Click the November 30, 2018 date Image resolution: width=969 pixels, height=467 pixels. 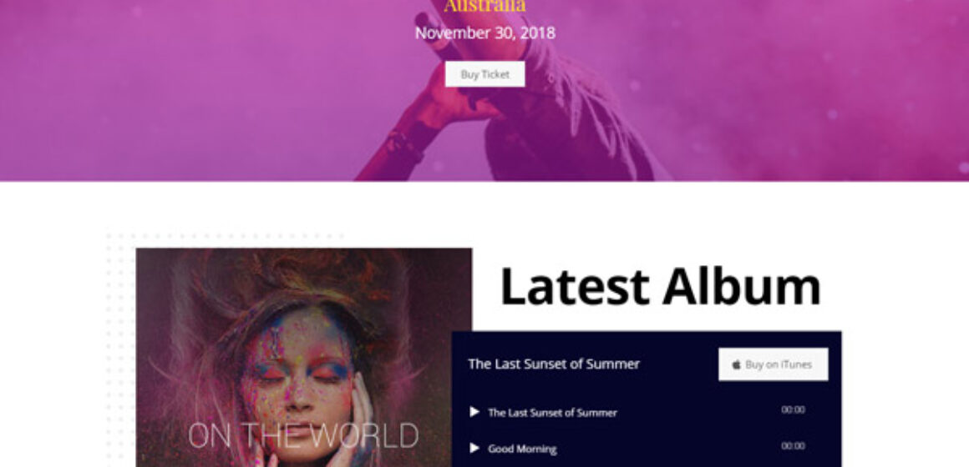(485, 33)
